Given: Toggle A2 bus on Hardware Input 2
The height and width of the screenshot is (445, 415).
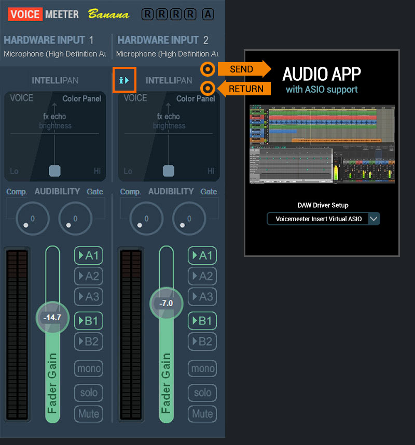Looking at the screenshot, I should pos(202,276).
